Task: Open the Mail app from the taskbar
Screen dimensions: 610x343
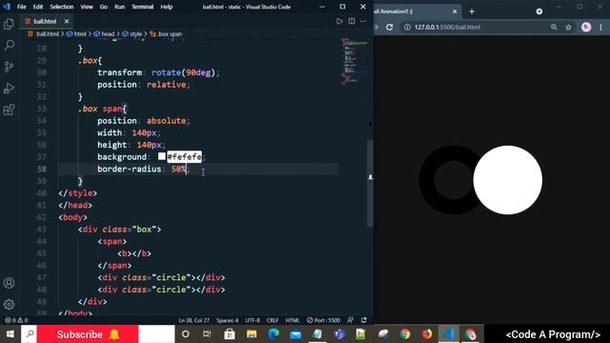Action: pyautogui.click(x=295, y=334)
